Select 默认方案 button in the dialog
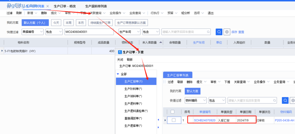 [192, 91]
